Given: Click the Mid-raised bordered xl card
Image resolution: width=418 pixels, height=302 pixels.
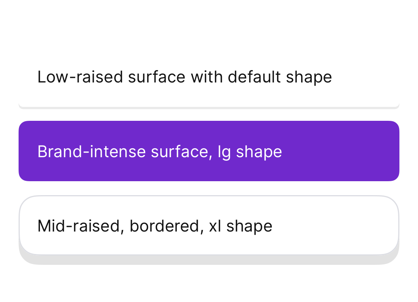Looking at the screenshot, I should pyautogui.click(x=209, y=225).
